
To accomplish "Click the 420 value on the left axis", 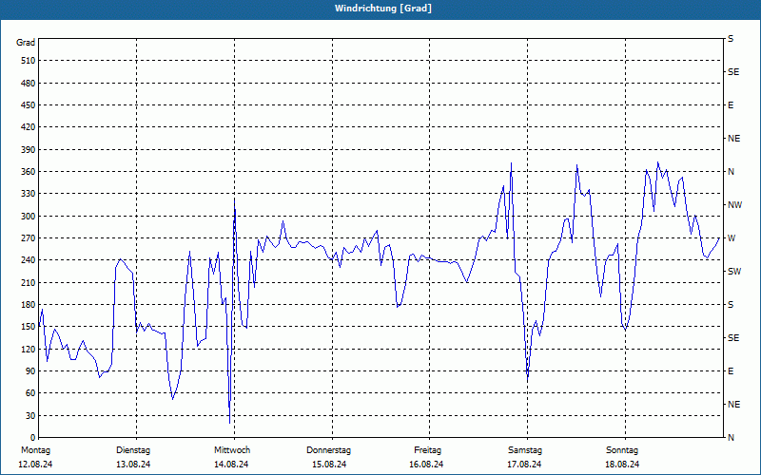I will tap(29, 127).
